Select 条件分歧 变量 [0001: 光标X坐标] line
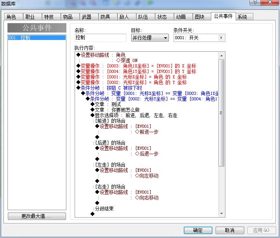 pyautogui.click(x=150, y=93)
